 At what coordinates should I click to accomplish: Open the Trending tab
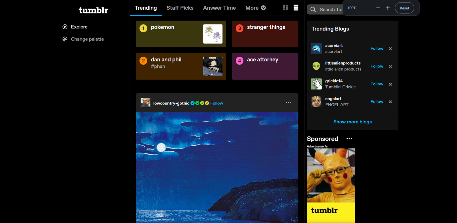[x=146, y=8]
